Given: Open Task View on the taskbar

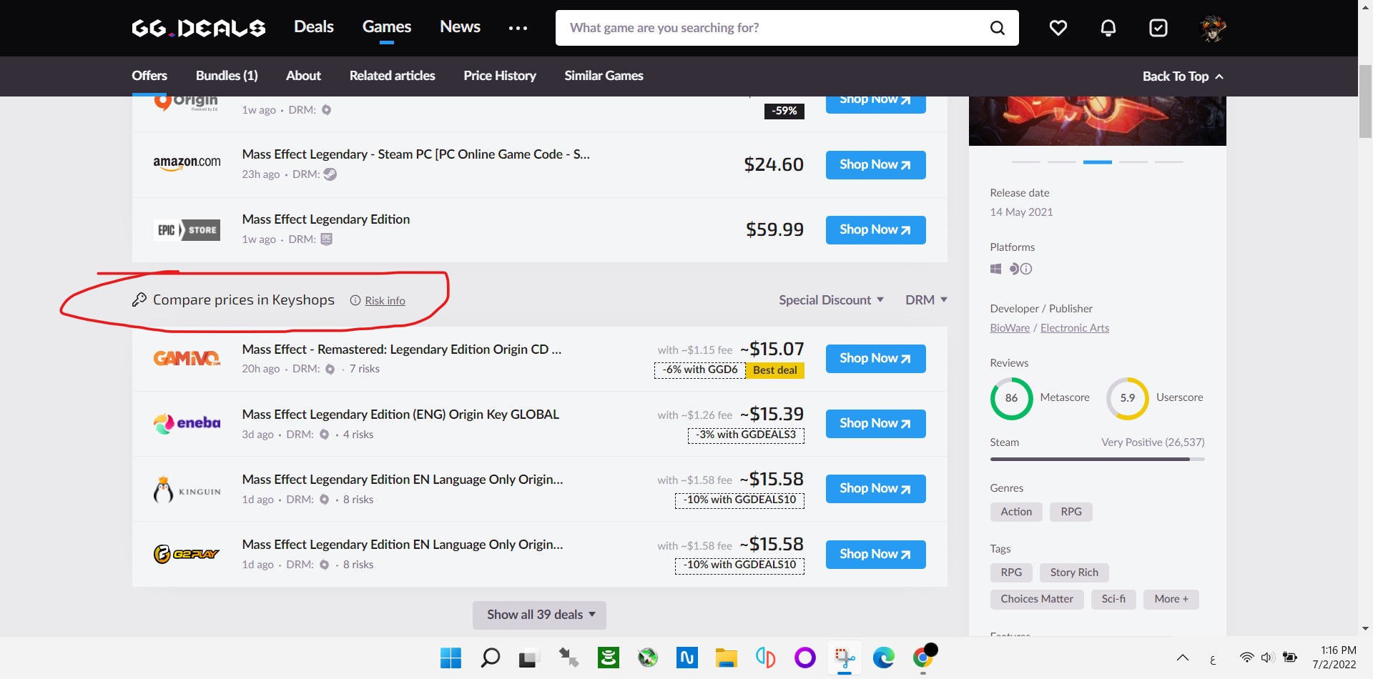Looking at the screenshot, I should coord(528,658).
